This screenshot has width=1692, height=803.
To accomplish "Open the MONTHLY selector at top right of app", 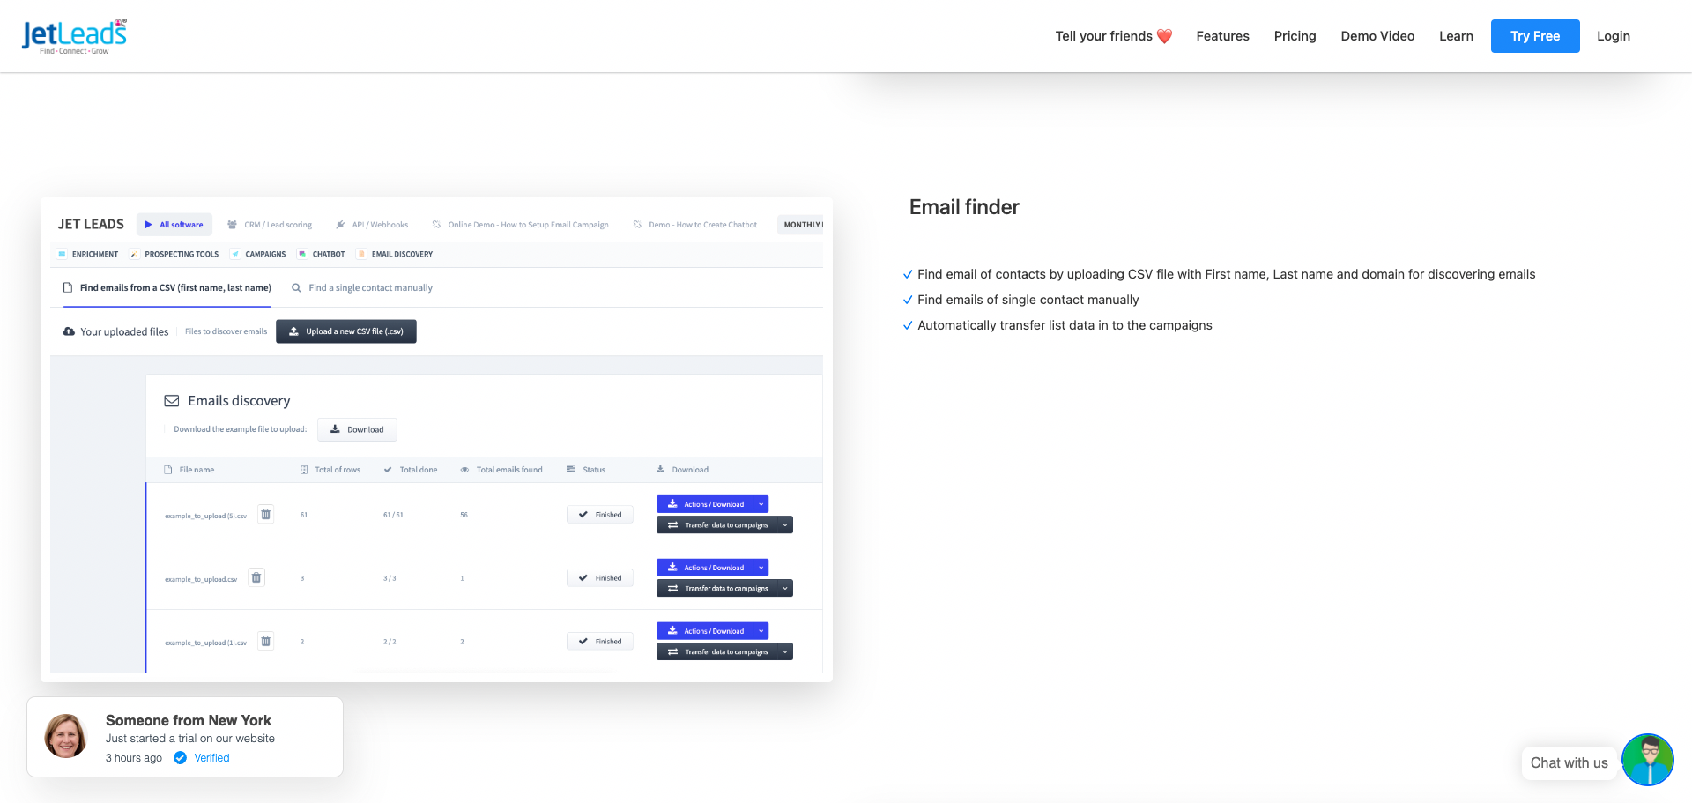I will coord(800,225).
